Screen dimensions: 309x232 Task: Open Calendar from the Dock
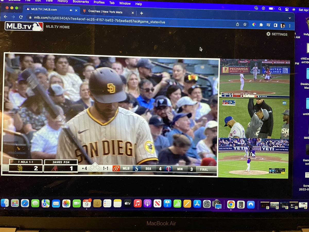coord(87,203)
